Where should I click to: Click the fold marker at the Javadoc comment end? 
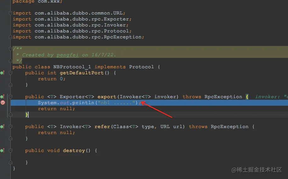(10, 61)
